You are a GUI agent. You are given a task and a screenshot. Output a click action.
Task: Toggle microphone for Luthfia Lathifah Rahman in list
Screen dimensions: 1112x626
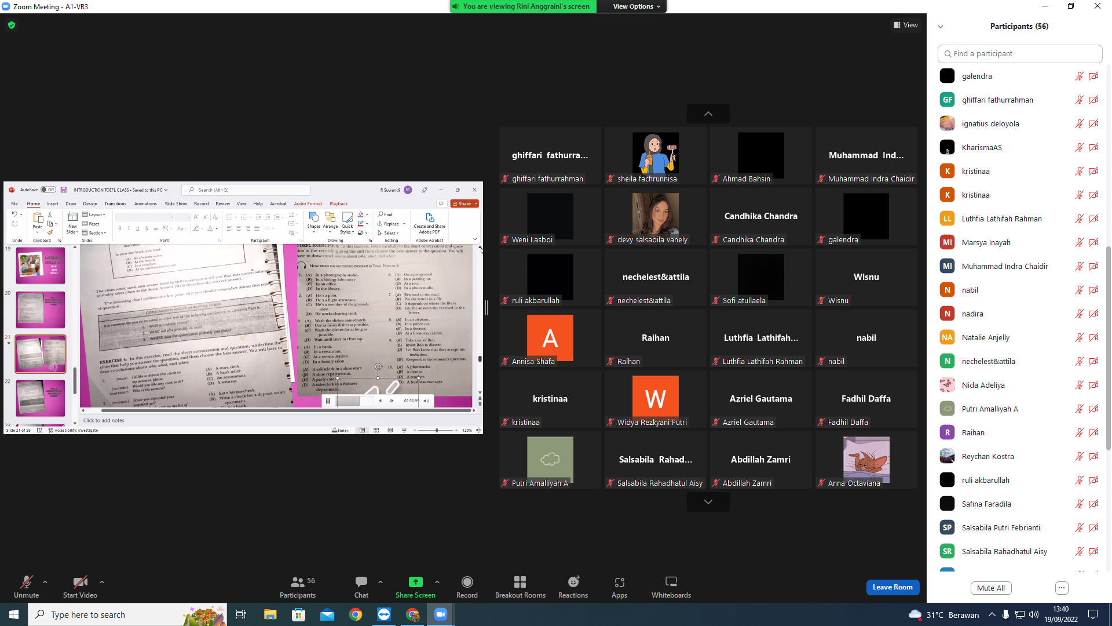pyautogui.click(x=1079, y=219)
